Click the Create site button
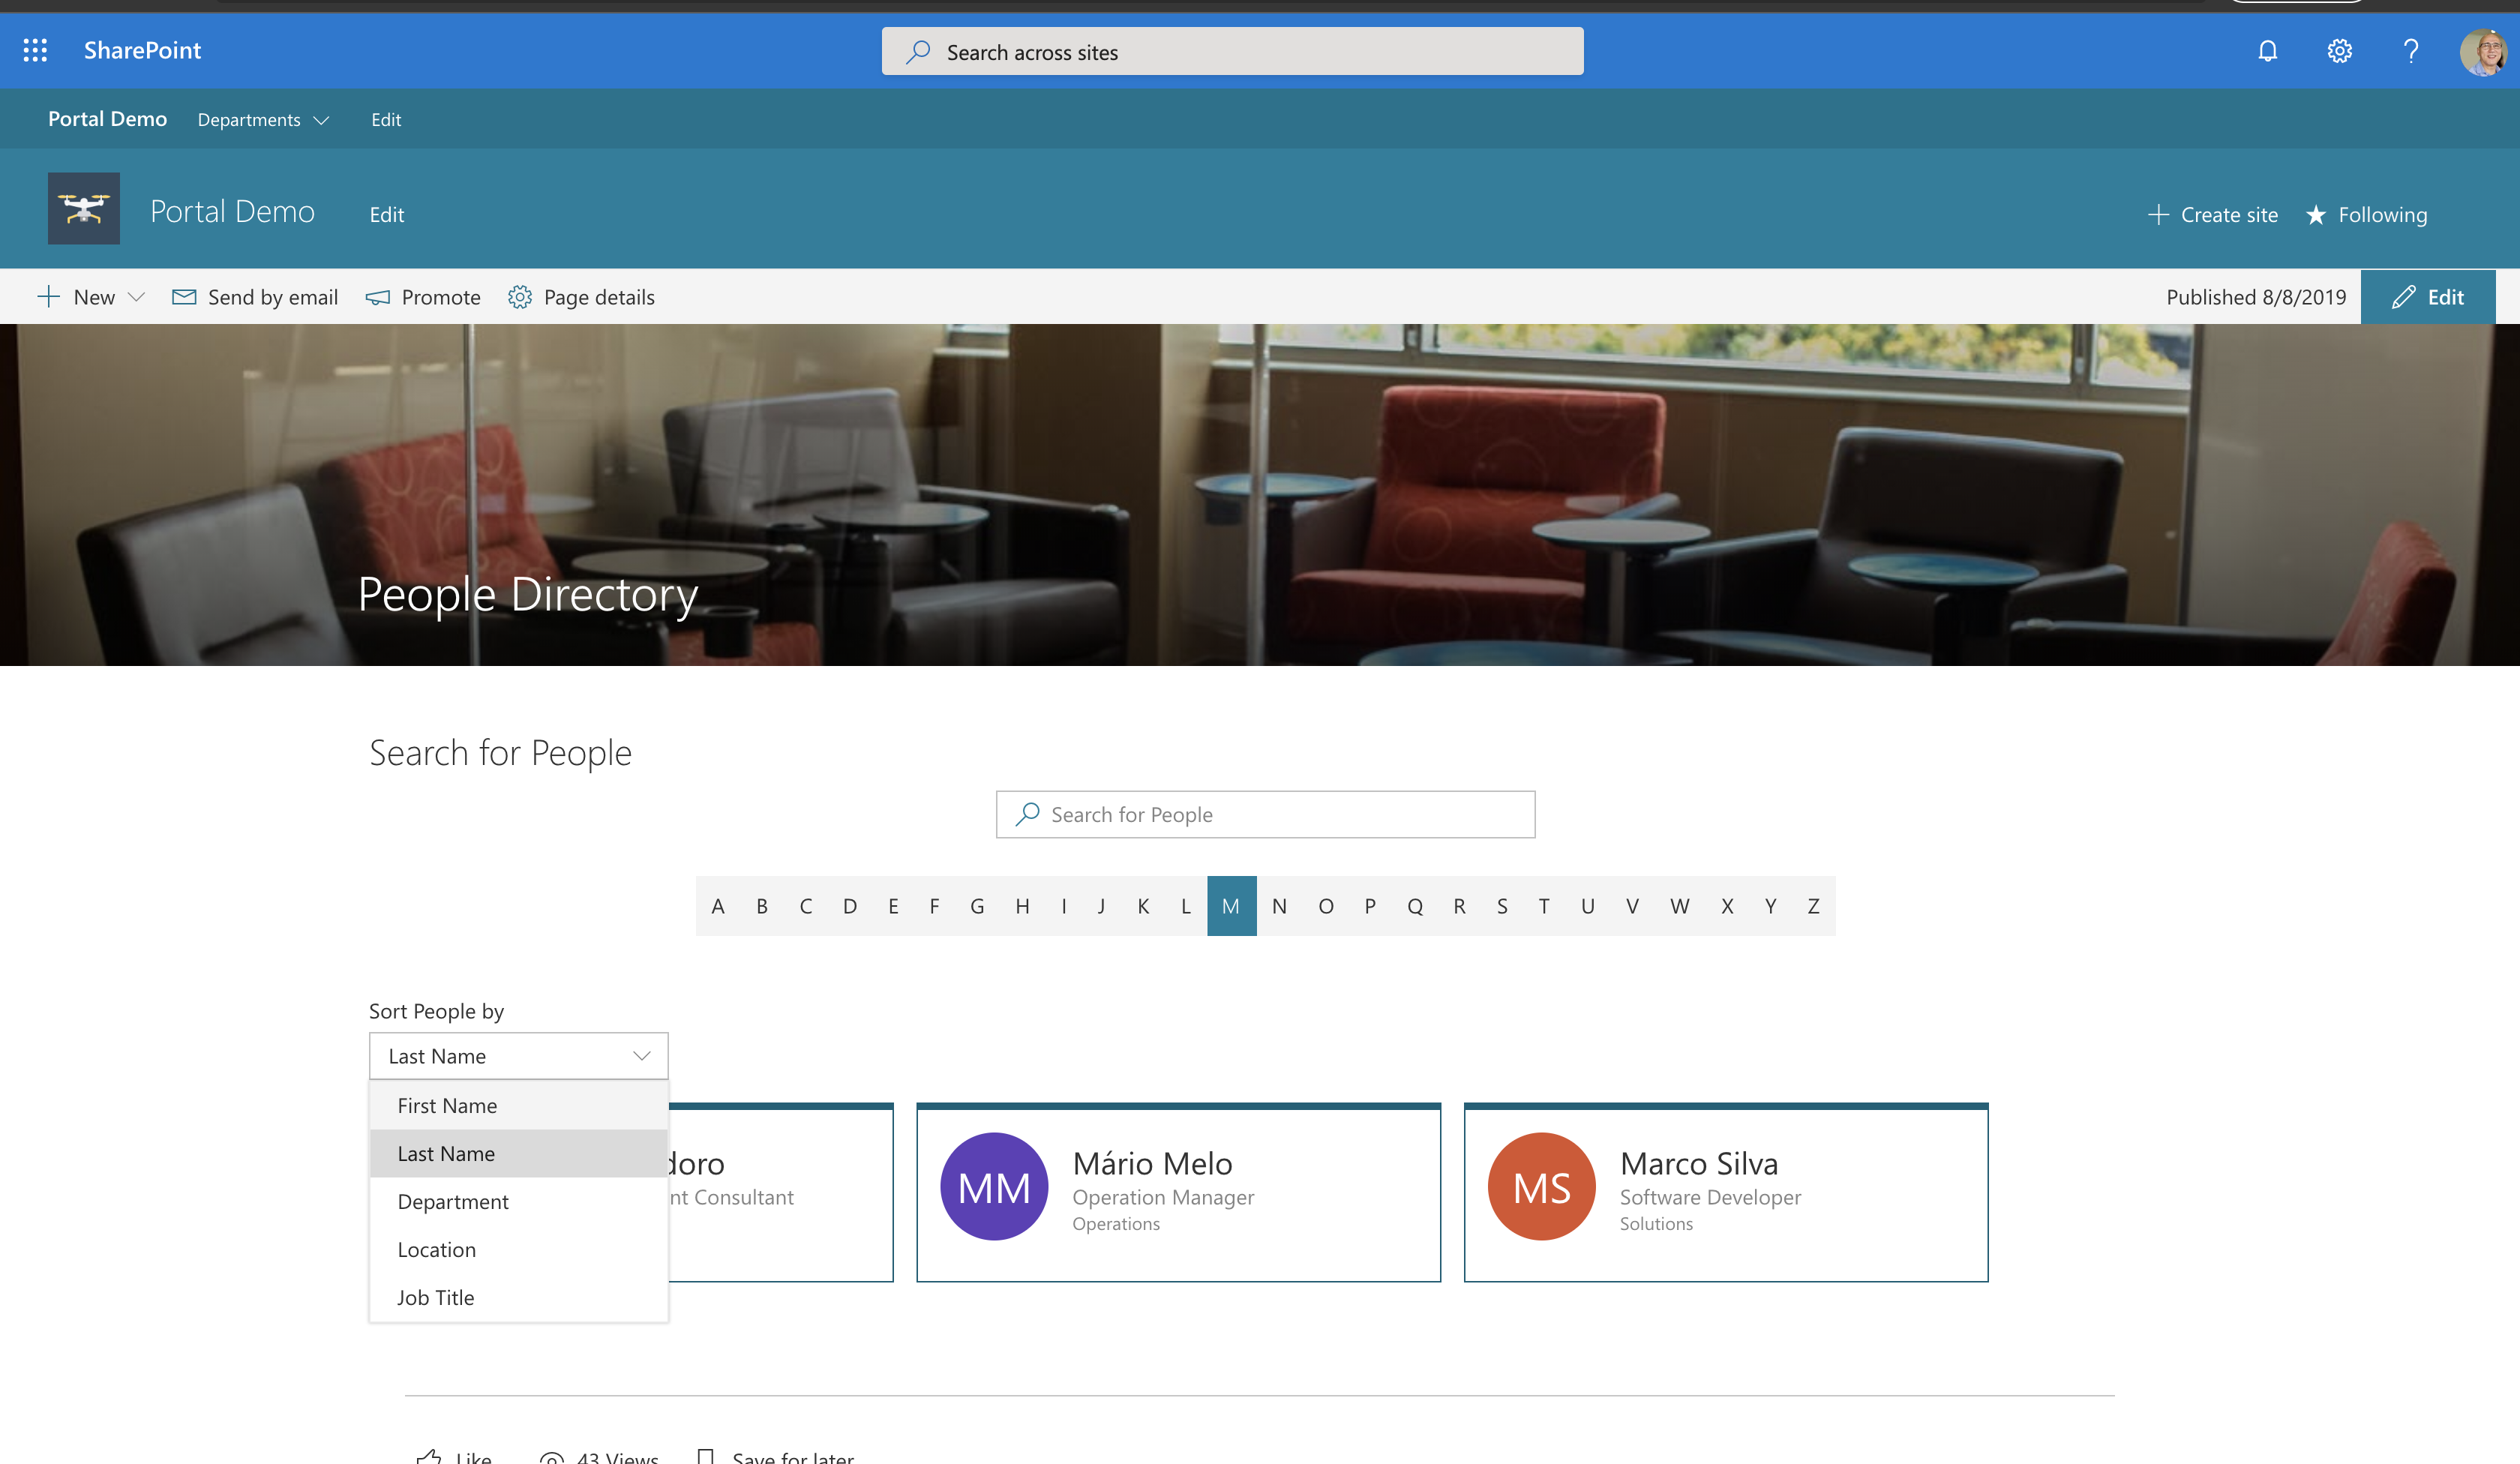 tap(2213, 213)
